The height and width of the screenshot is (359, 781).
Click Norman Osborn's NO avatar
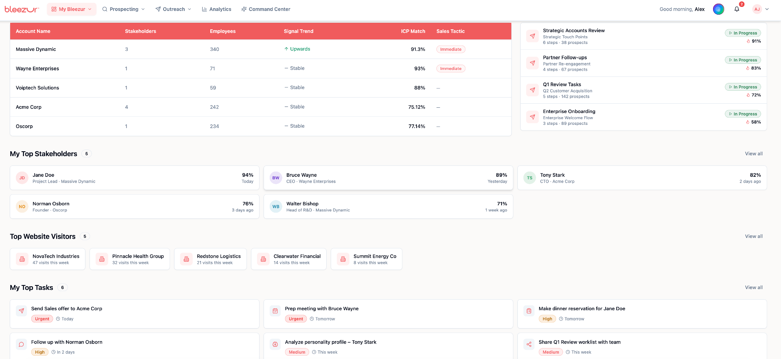[22, 207]
